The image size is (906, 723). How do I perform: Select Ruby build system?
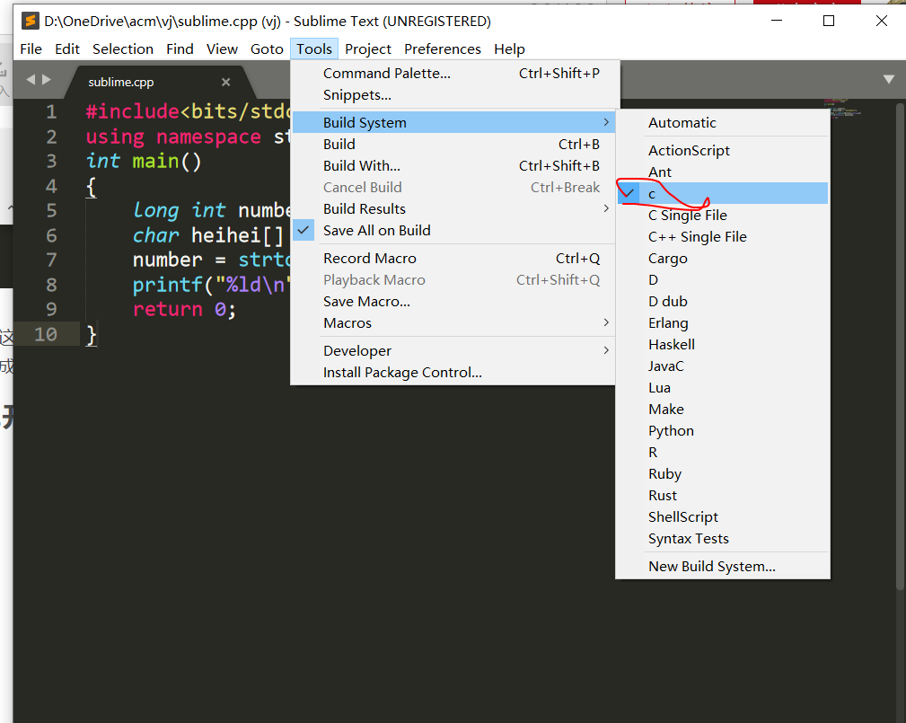723,474
